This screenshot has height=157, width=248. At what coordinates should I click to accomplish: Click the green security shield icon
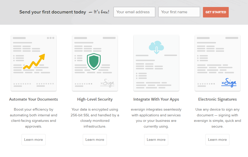pyautogui.click(x=94, y=61)
